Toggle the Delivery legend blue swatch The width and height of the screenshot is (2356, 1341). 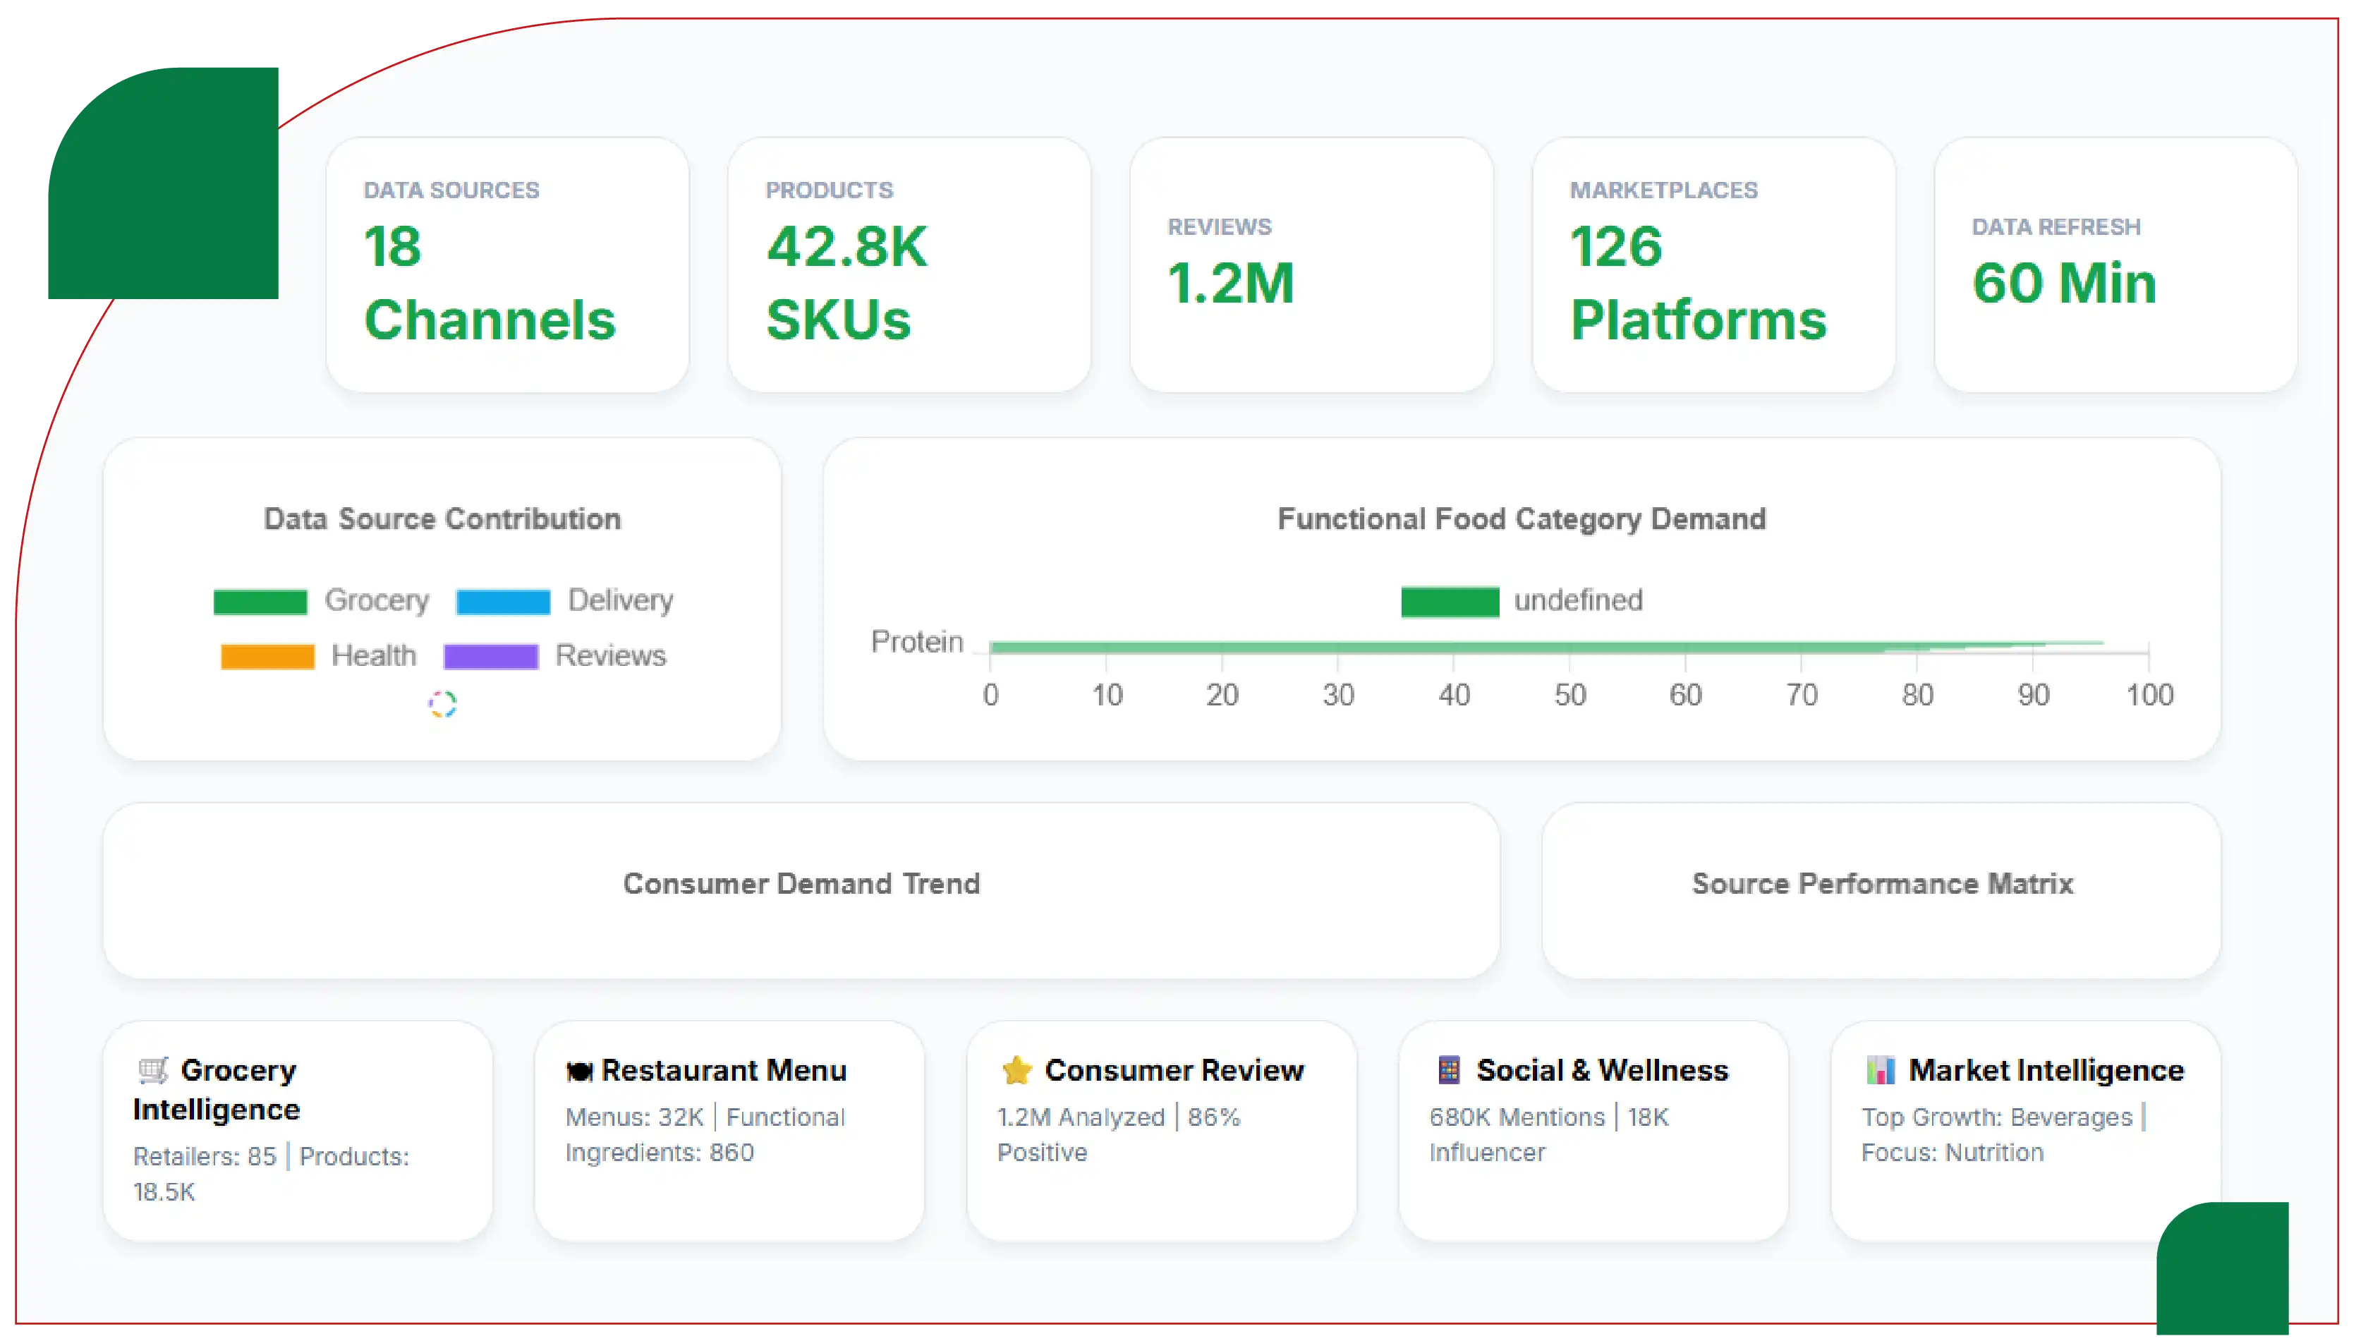tap(503, 602)
